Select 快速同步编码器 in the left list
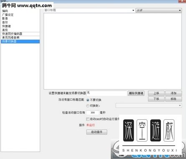186x159 pixels. pyautogui.click(x=20, y=34)
